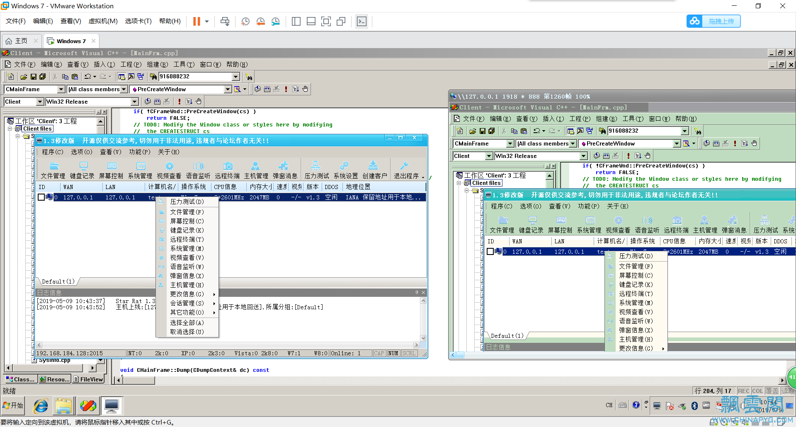Click New Text File icon in Visual C++ toolbar
Viewport: 796px width, 427px height.
11,77
